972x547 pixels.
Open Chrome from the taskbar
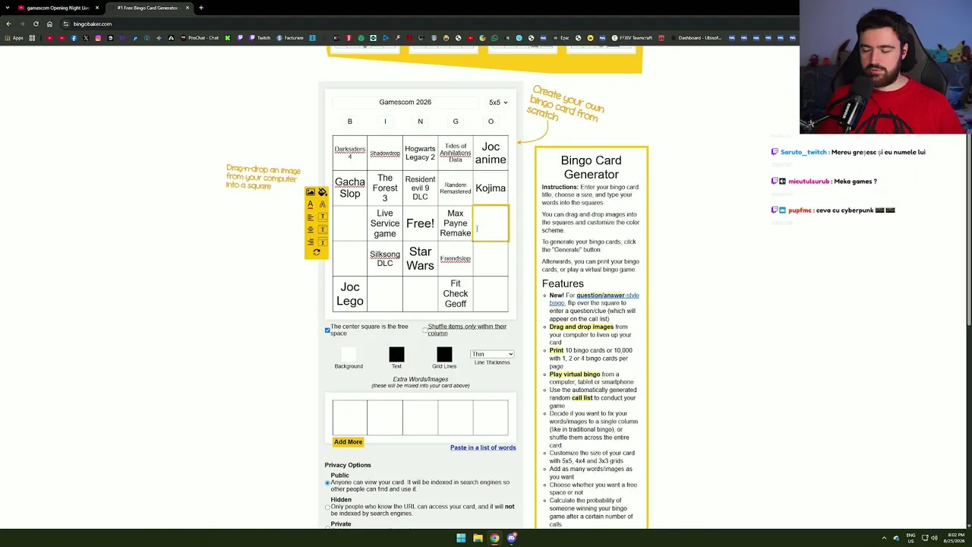[x=494, y=538]
